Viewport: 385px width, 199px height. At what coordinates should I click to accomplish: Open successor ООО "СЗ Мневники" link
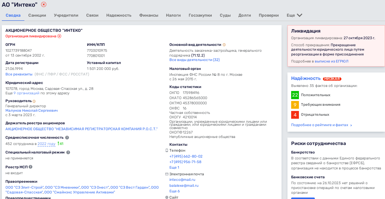[63, 188]
